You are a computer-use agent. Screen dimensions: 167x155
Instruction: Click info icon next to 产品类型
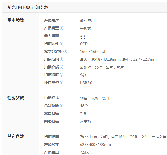click(x=62, y=28)
